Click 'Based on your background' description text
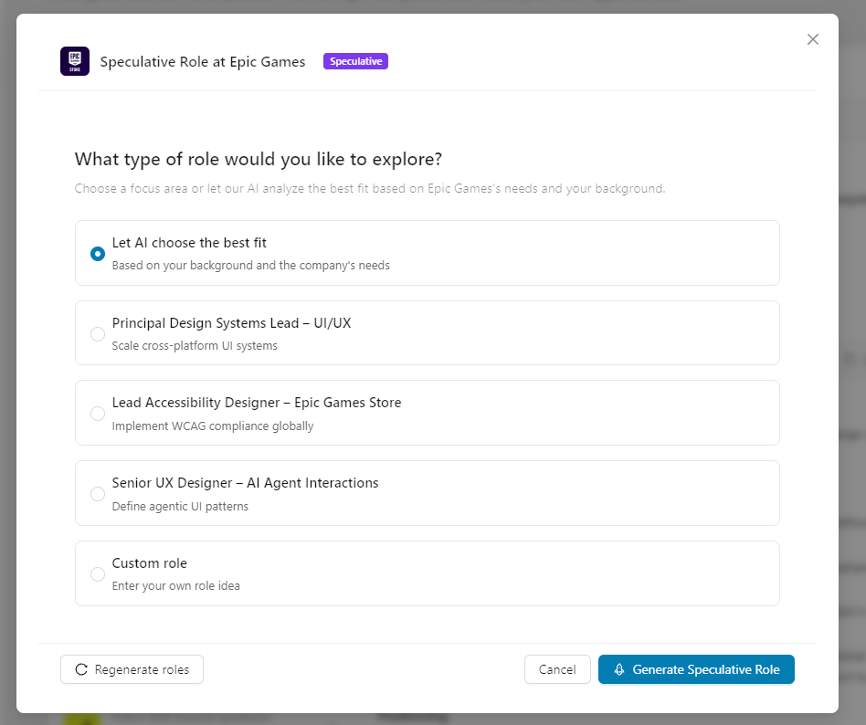The width and height of the screenshot is (866, 725). tap(250, 266)
